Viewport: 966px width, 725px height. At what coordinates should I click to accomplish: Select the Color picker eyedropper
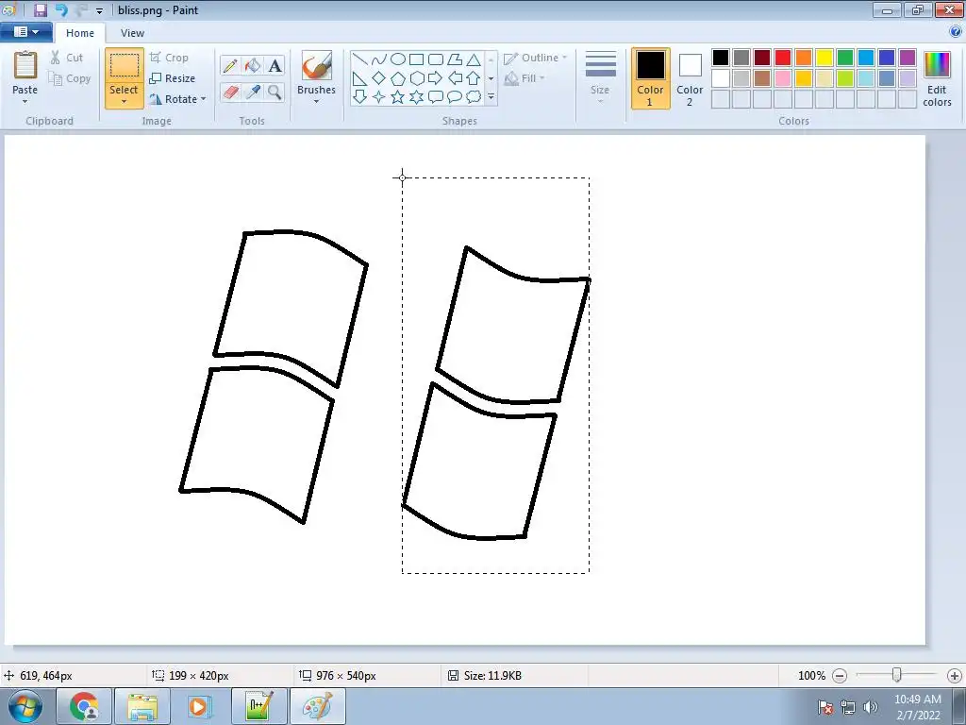pos(253,92)
